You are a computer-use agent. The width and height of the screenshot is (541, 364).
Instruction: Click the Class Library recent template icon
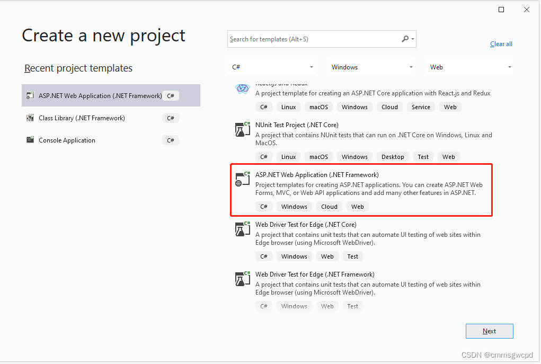[x=30, y=118]
